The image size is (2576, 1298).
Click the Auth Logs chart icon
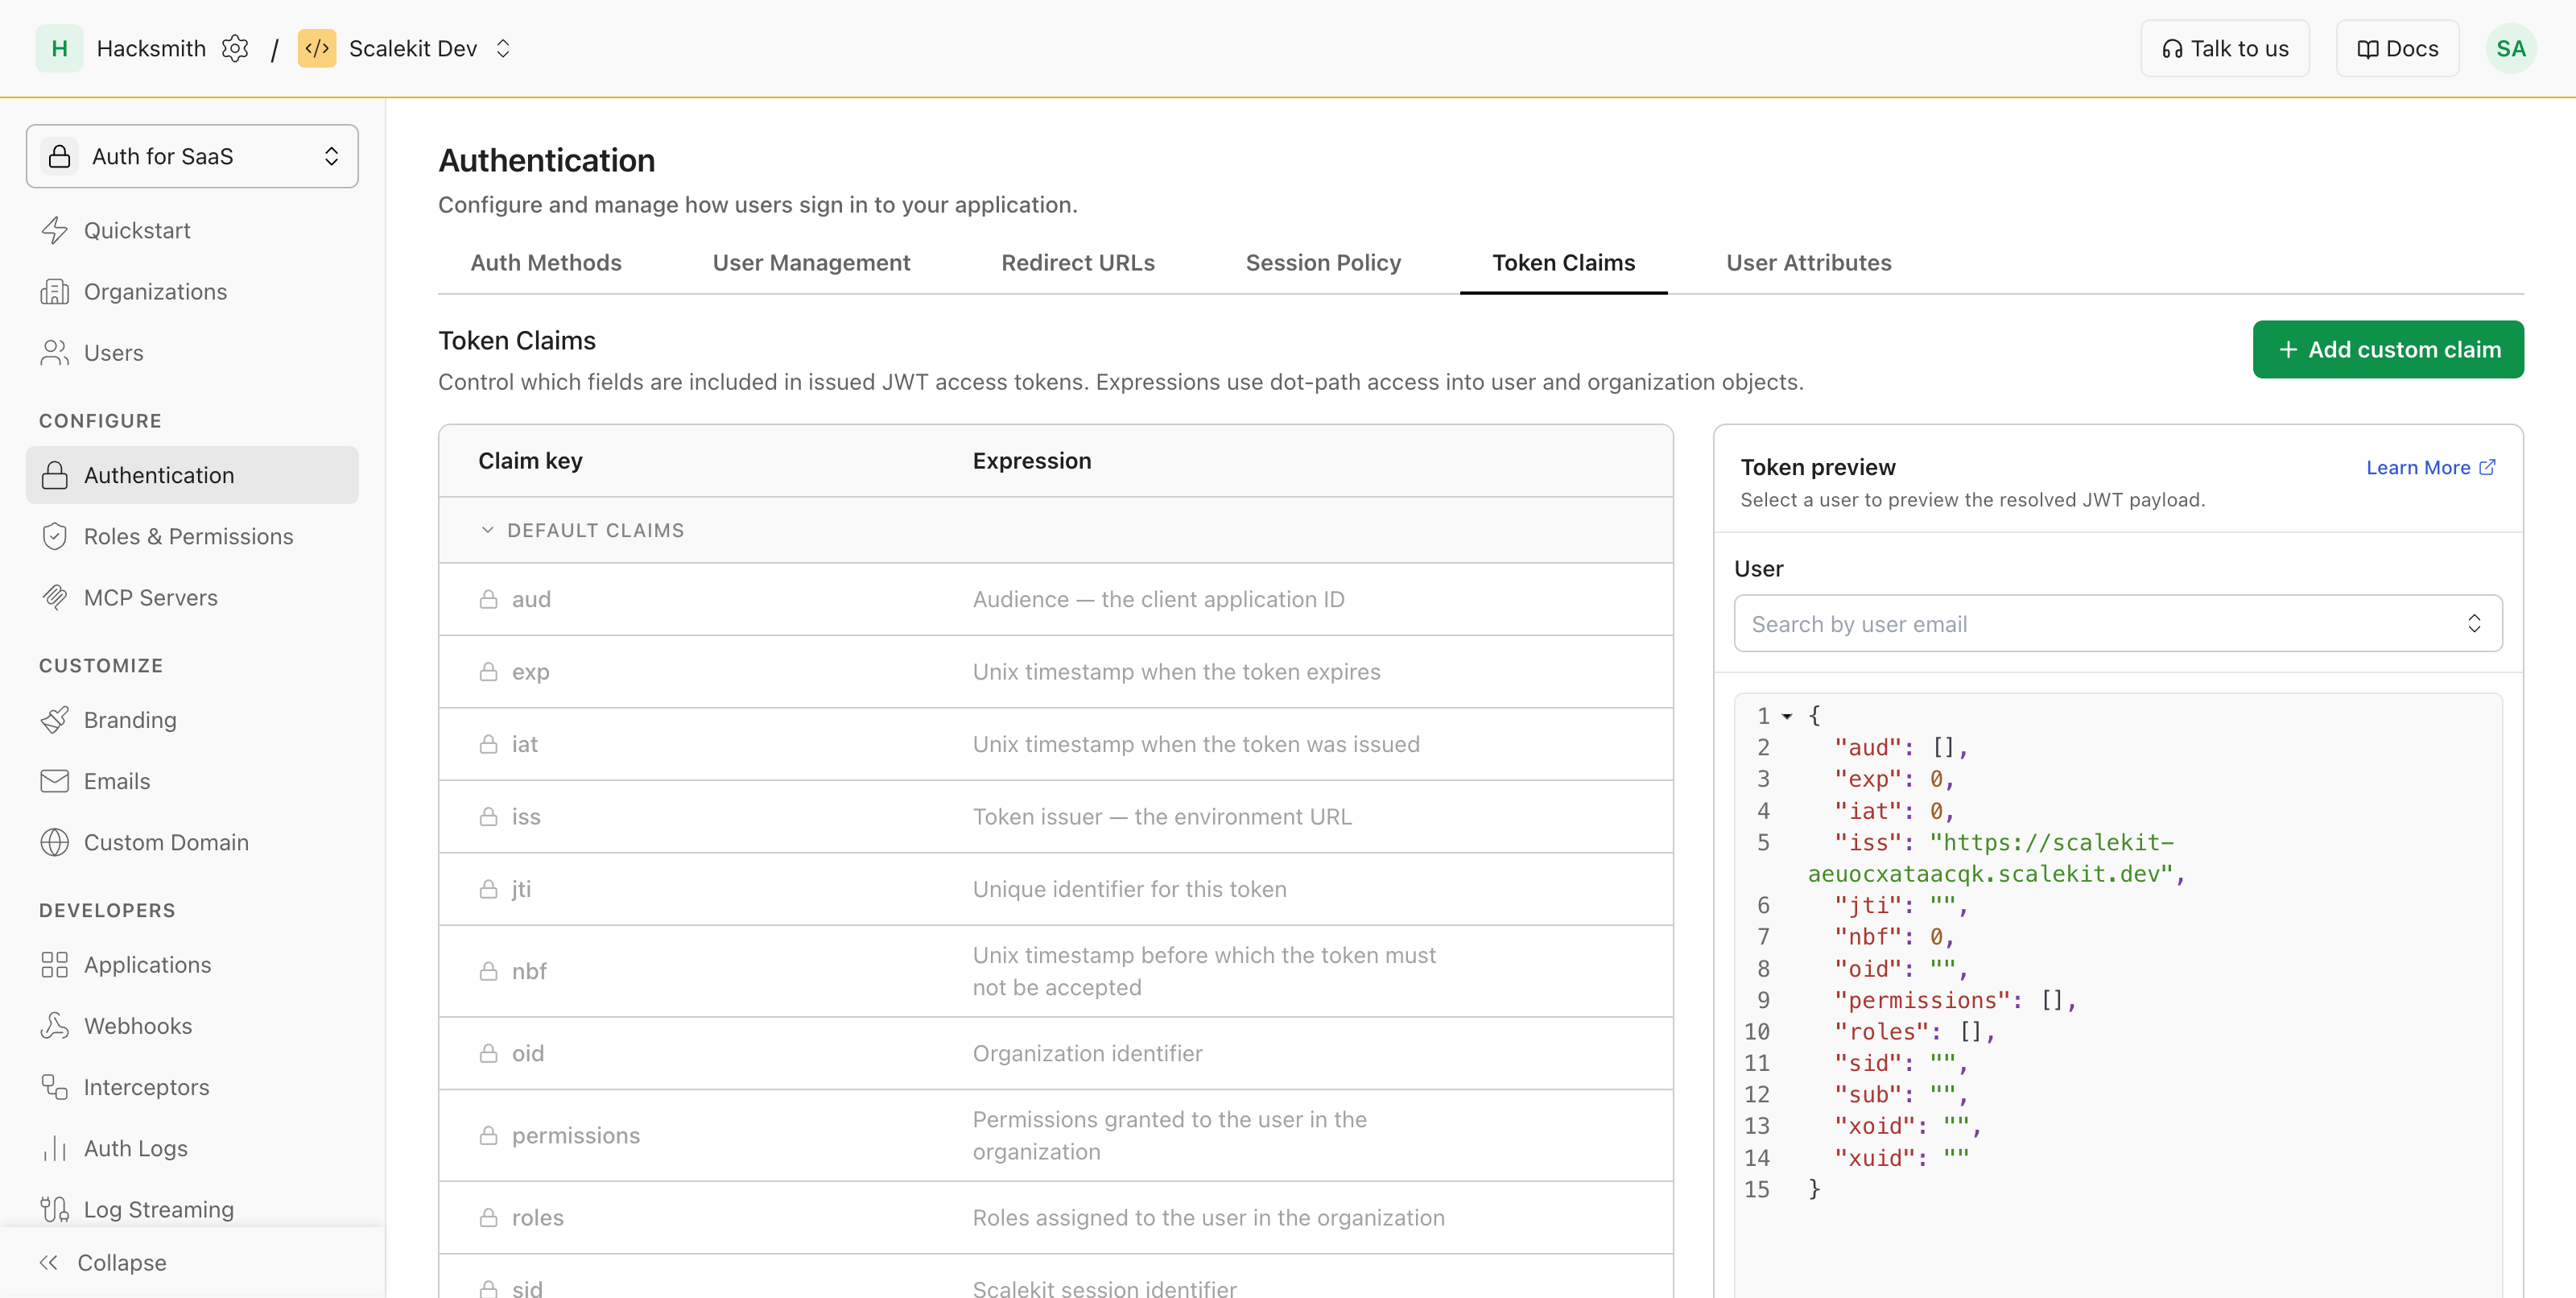pos(54,1148)
